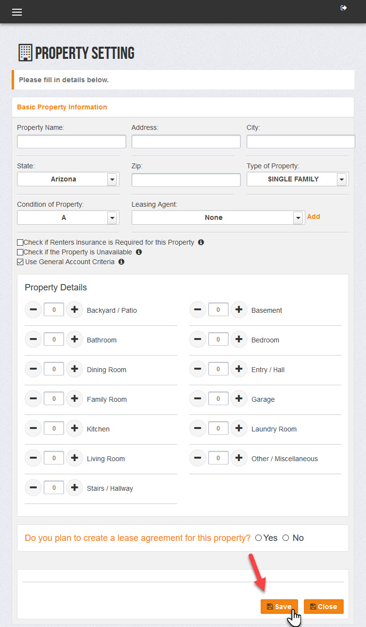
Task: Open Type of Property dropdown
Action: click(x=298, y=179)
